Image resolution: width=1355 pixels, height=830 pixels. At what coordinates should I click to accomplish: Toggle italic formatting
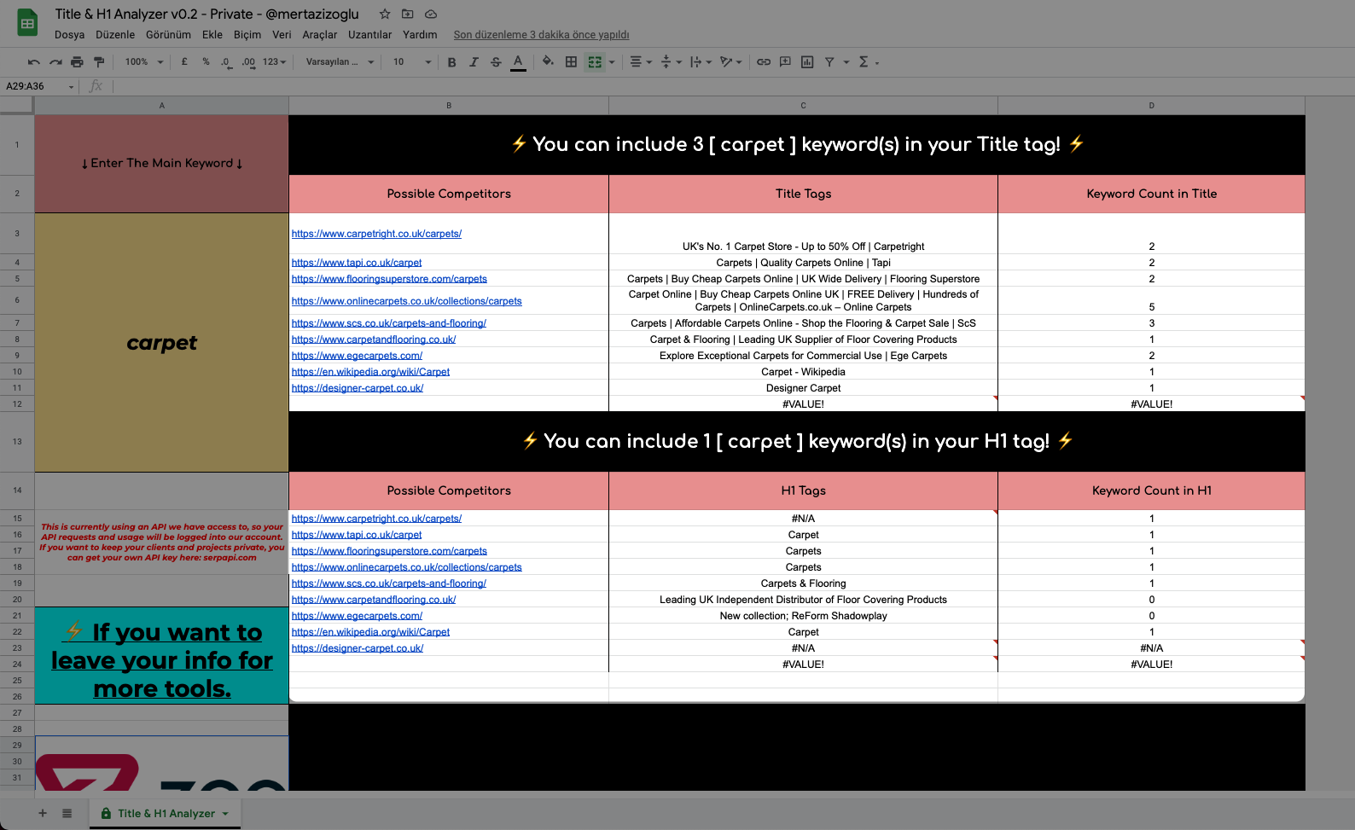click(474, 61)
